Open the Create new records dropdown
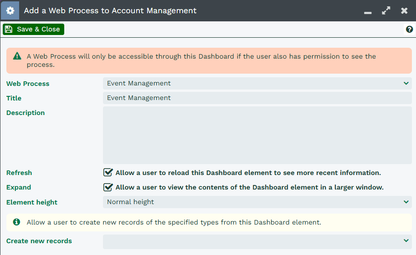This screenshot has width=416, height=255. click(x=257, y=241)
